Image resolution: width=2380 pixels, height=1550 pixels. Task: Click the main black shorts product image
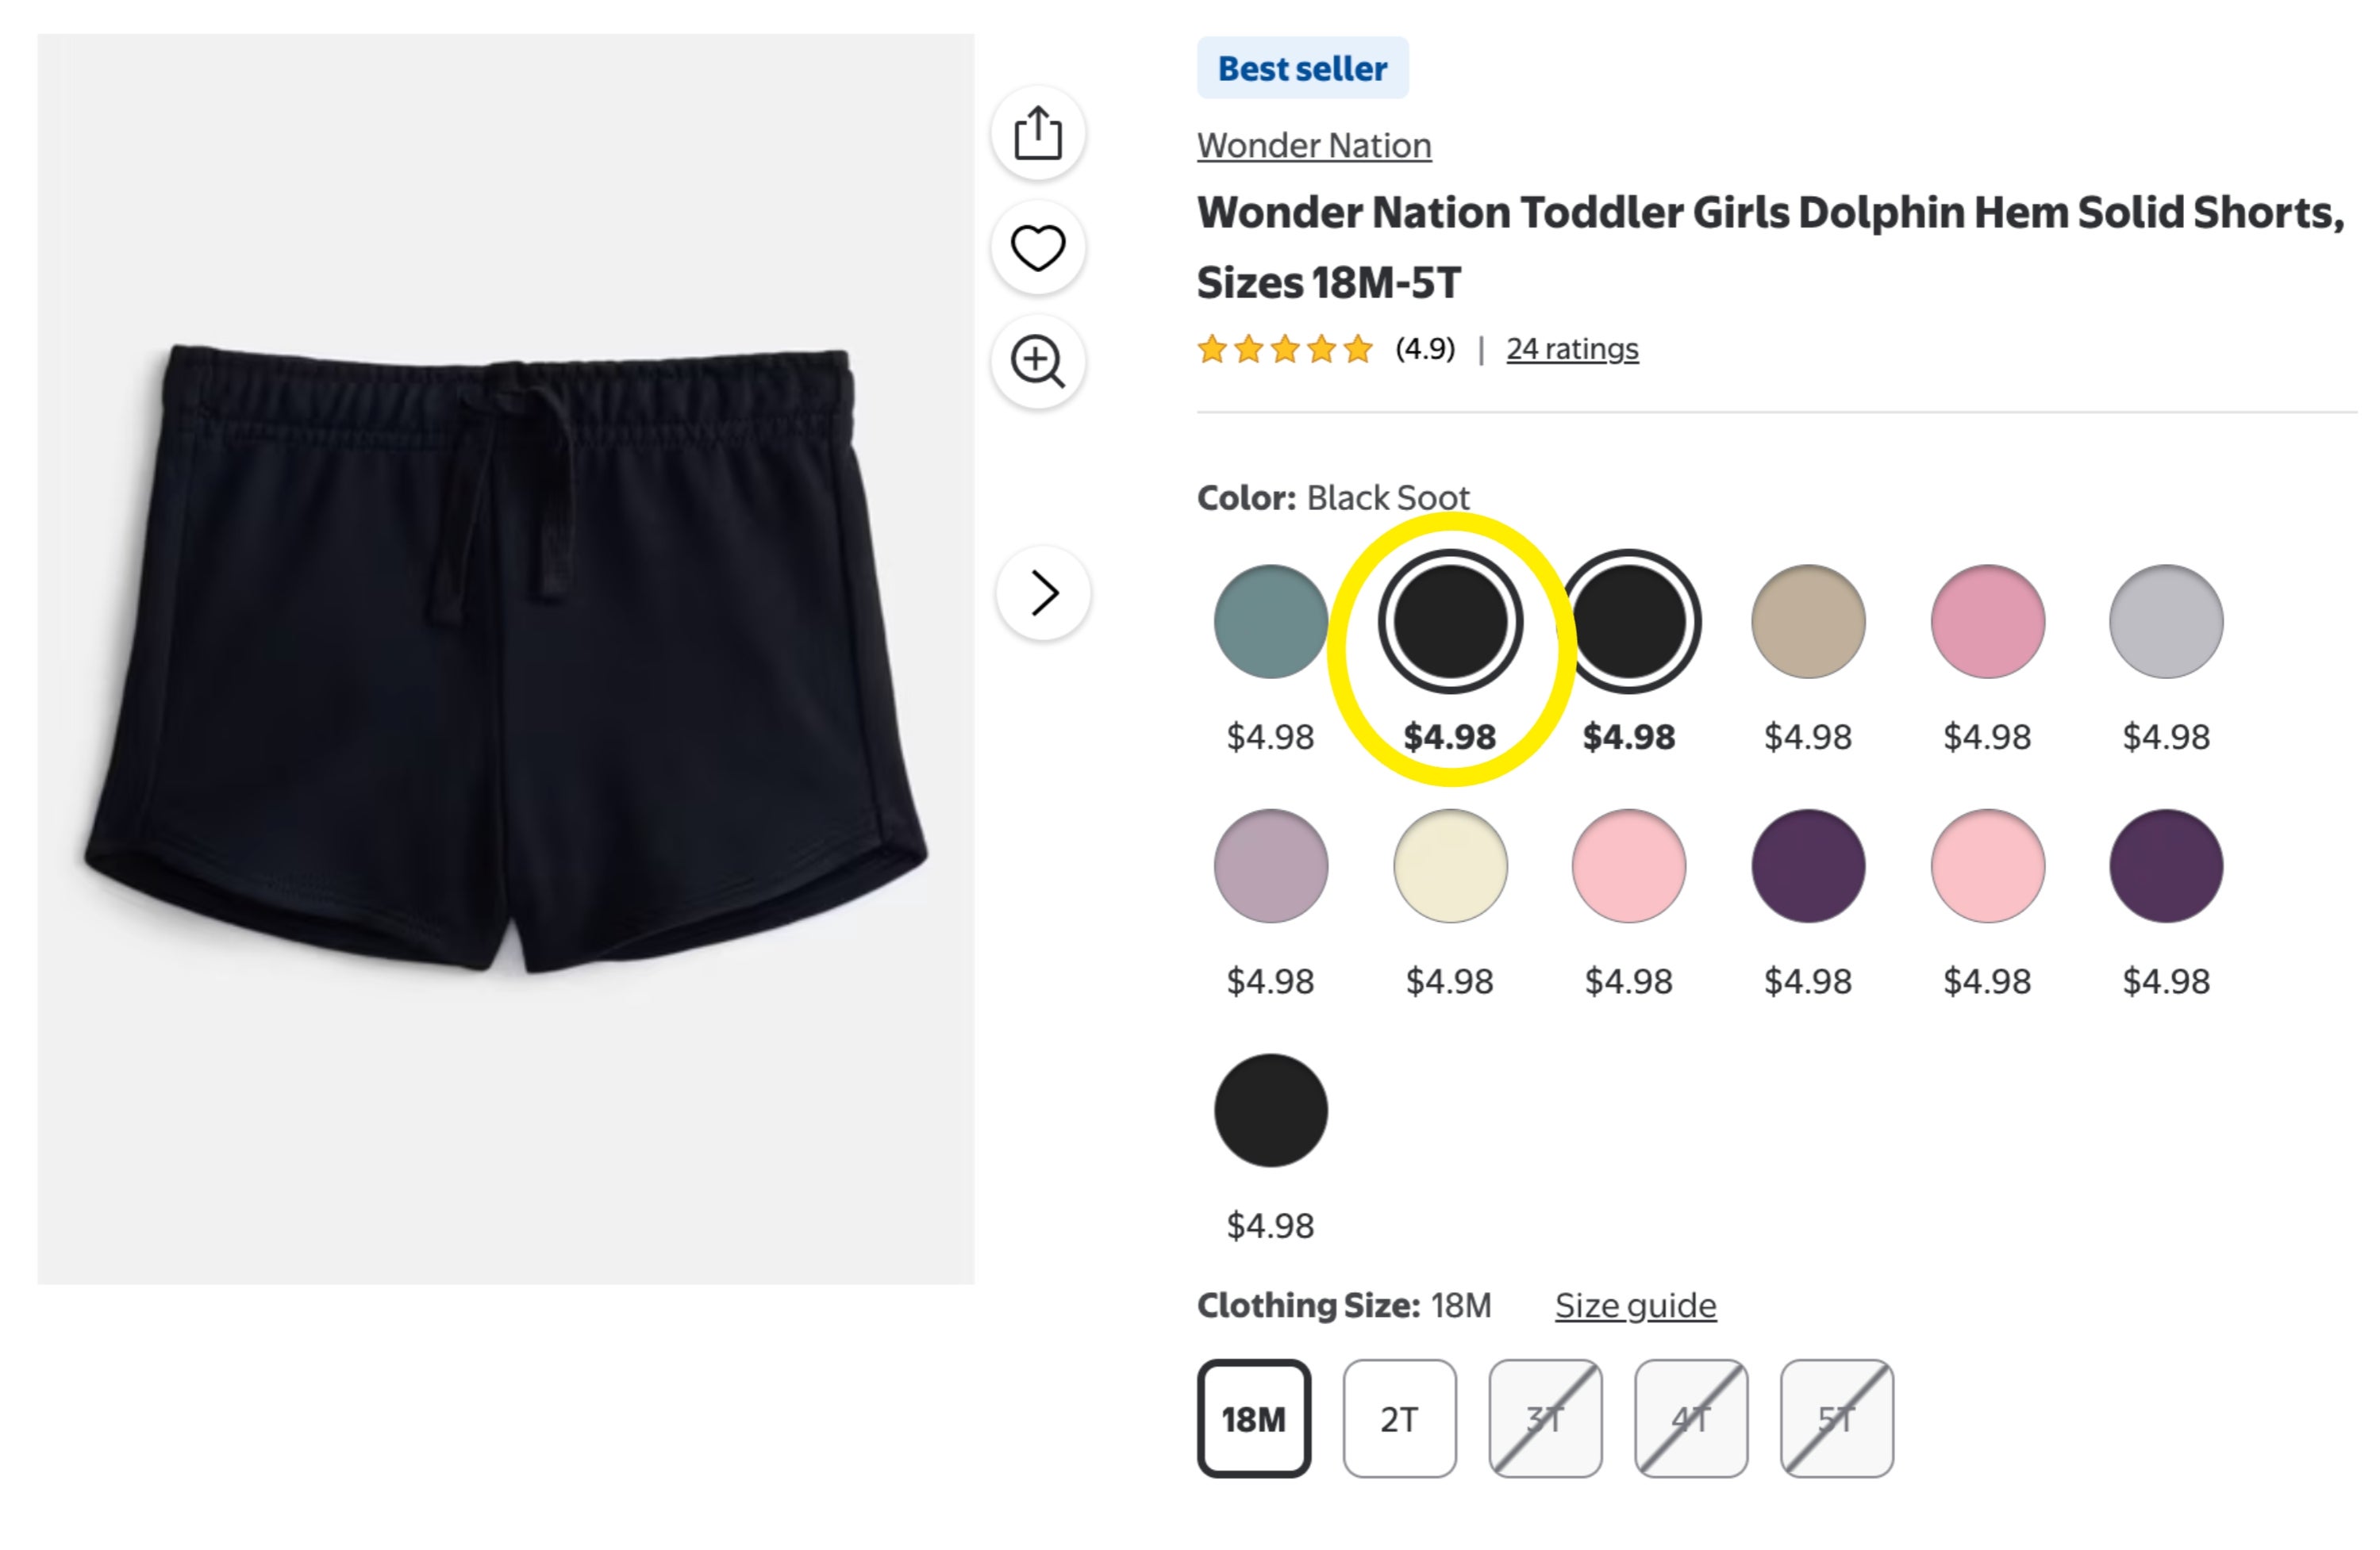click(506, 659)
